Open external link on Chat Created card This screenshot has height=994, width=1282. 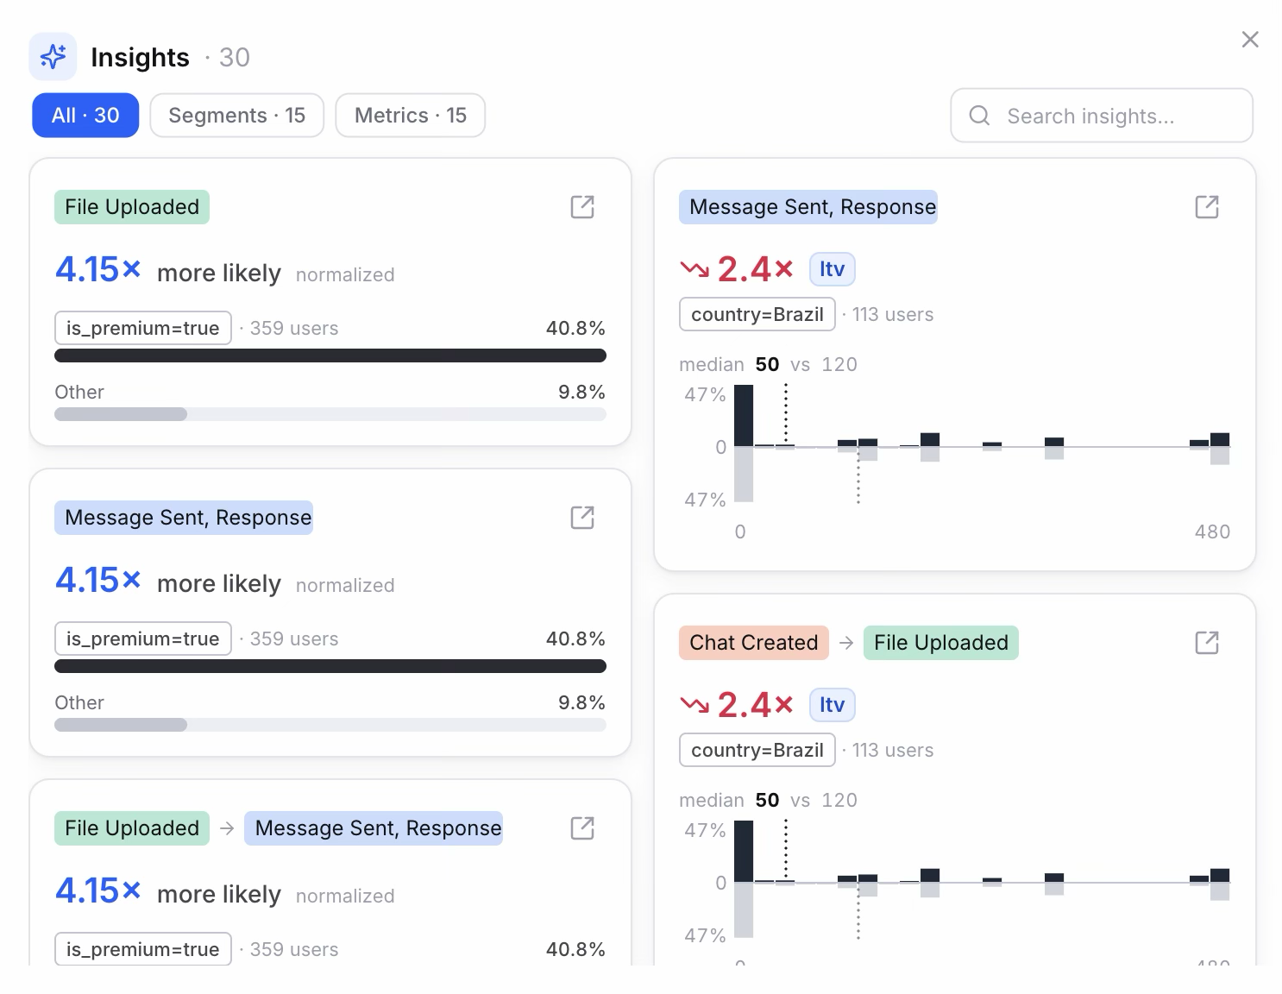tap(1207, 643)
